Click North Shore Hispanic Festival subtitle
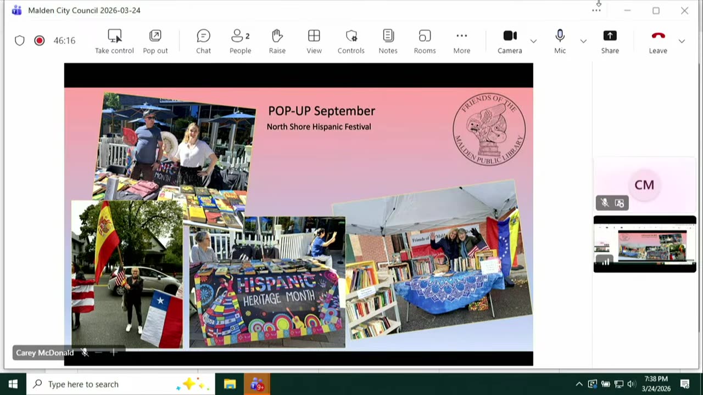 click(x=319, y=127)
